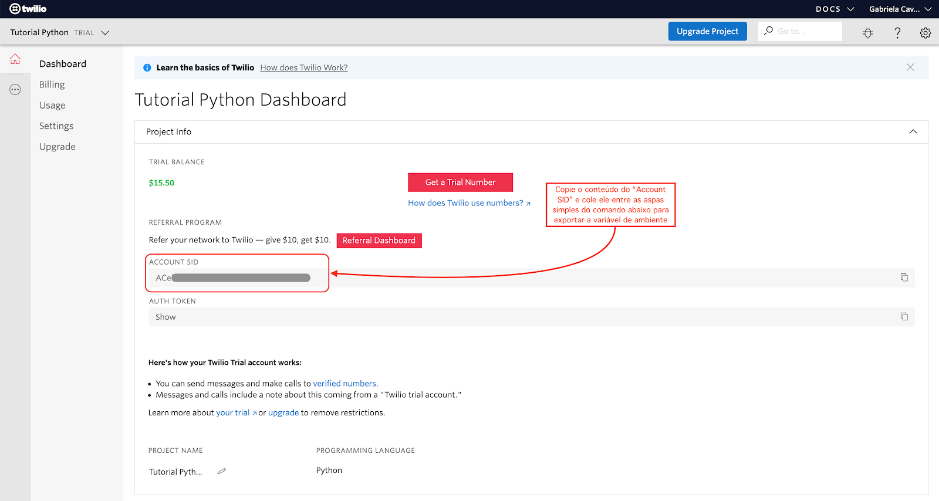939x501 pixels.
Task: Open Upgrade in sidebar
Action: pyautogui.click(x=58, y=147)
